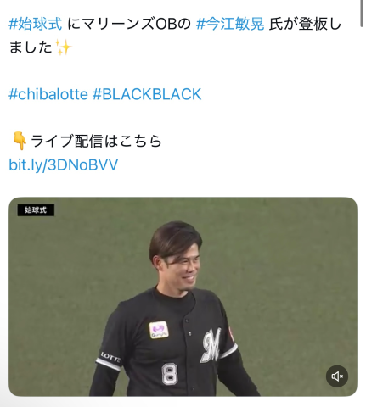Click the number 8 on the jersey
The image size is (366, 407).
tap(170, 374)
